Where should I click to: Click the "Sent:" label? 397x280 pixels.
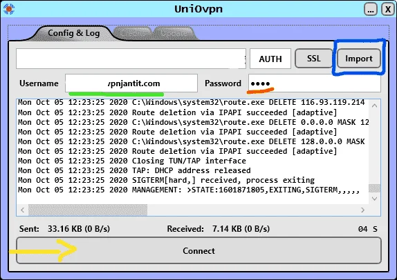[x=29, y=229]
